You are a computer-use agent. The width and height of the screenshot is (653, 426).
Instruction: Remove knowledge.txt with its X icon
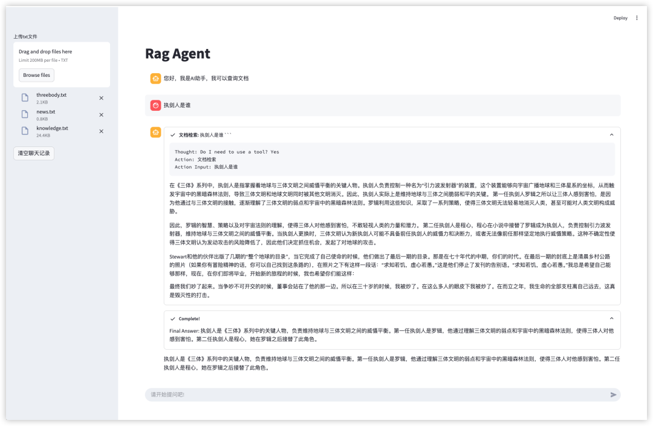[101, 131]
